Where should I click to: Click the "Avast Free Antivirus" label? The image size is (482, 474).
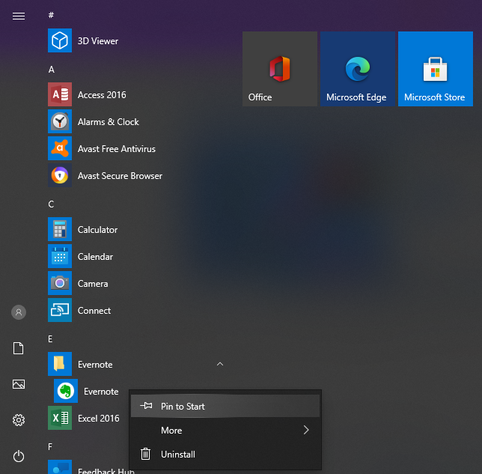[x=117, y=149]
